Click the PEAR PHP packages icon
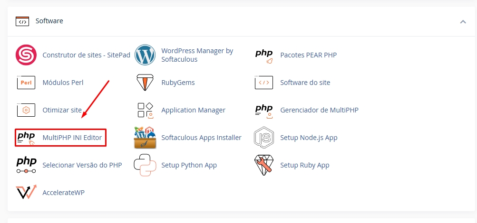Screen dimensions: 477x223 (264, 55)
